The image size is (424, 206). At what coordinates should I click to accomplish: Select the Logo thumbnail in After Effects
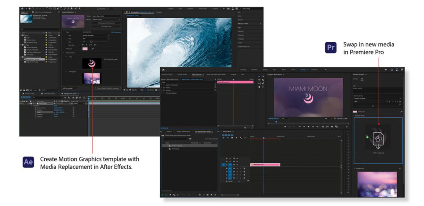pyautogui.click(x=92, y=63)
